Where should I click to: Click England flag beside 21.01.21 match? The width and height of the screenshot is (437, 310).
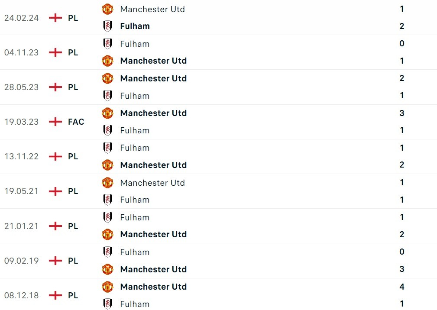tap(55, 226)
